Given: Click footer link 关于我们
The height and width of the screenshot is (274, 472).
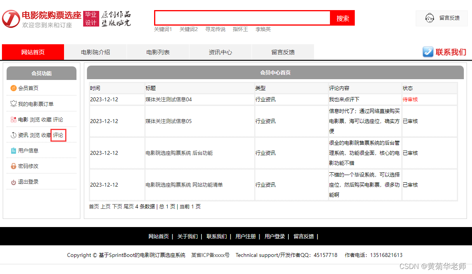Looking at the screenshot, I should click(187, 236).
